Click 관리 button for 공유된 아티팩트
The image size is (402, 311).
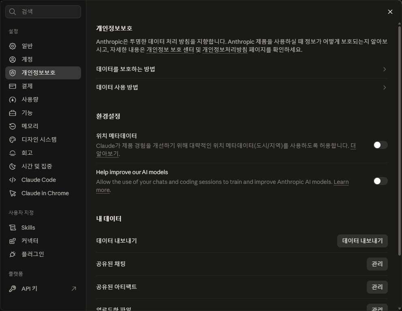[x=377, y=287]
